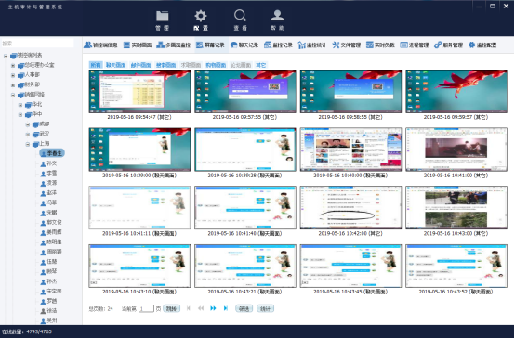Screen dimensions: 515x338
Task: Expand the 人事部 tree node
Action: 13,76
